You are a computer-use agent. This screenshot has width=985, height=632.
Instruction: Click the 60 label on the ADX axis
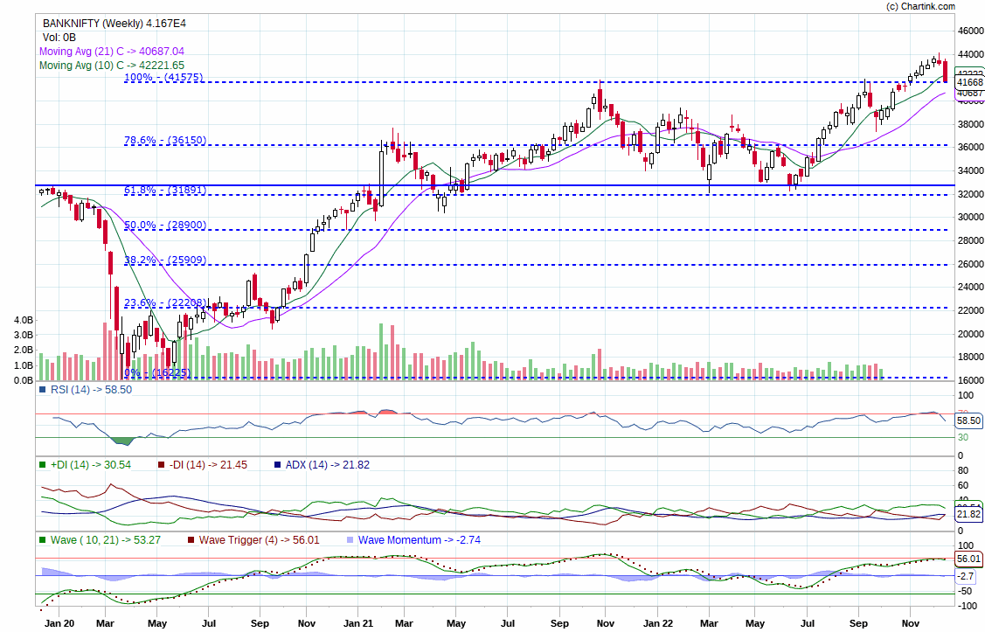pos(963,486)
